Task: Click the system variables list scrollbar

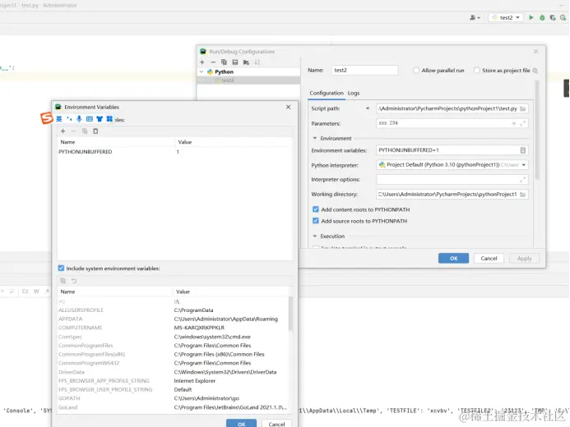Action: click(x=290, y=314)
